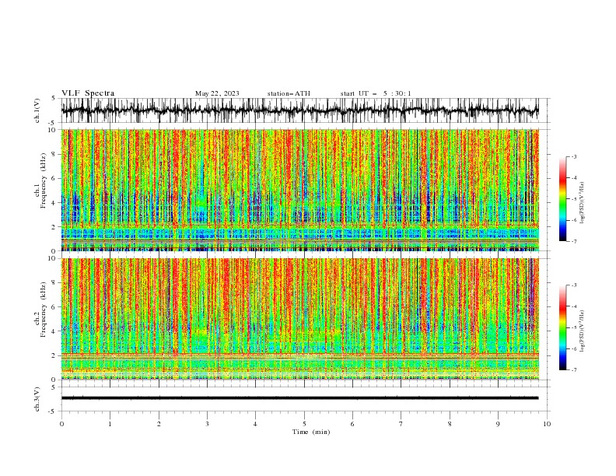Click the "-5" tick on lower colorbar
The width and height of the screenshot is (616, 476).
pos(573,327)
